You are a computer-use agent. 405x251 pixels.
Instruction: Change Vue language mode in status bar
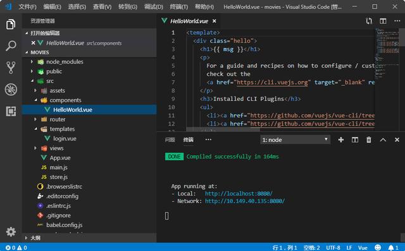pyautogui.click(x=363, y=248)
